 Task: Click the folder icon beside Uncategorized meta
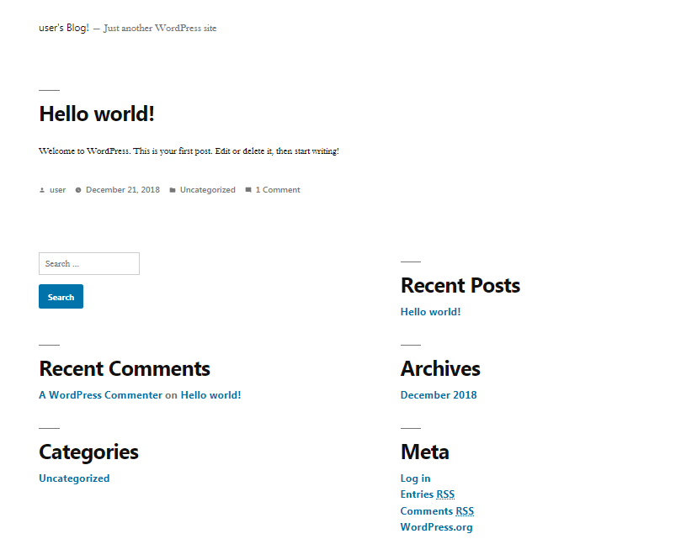173,190
